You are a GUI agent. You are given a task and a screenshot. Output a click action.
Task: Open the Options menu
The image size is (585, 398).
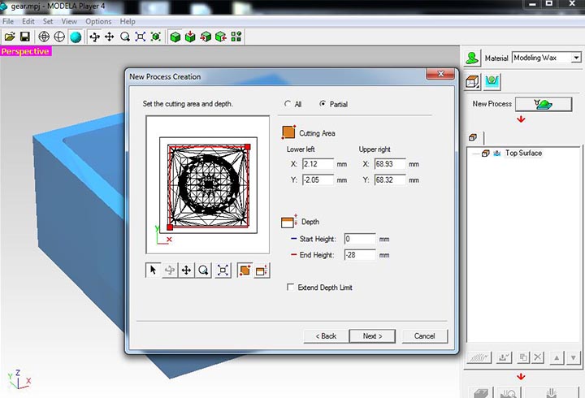(98, 21)
